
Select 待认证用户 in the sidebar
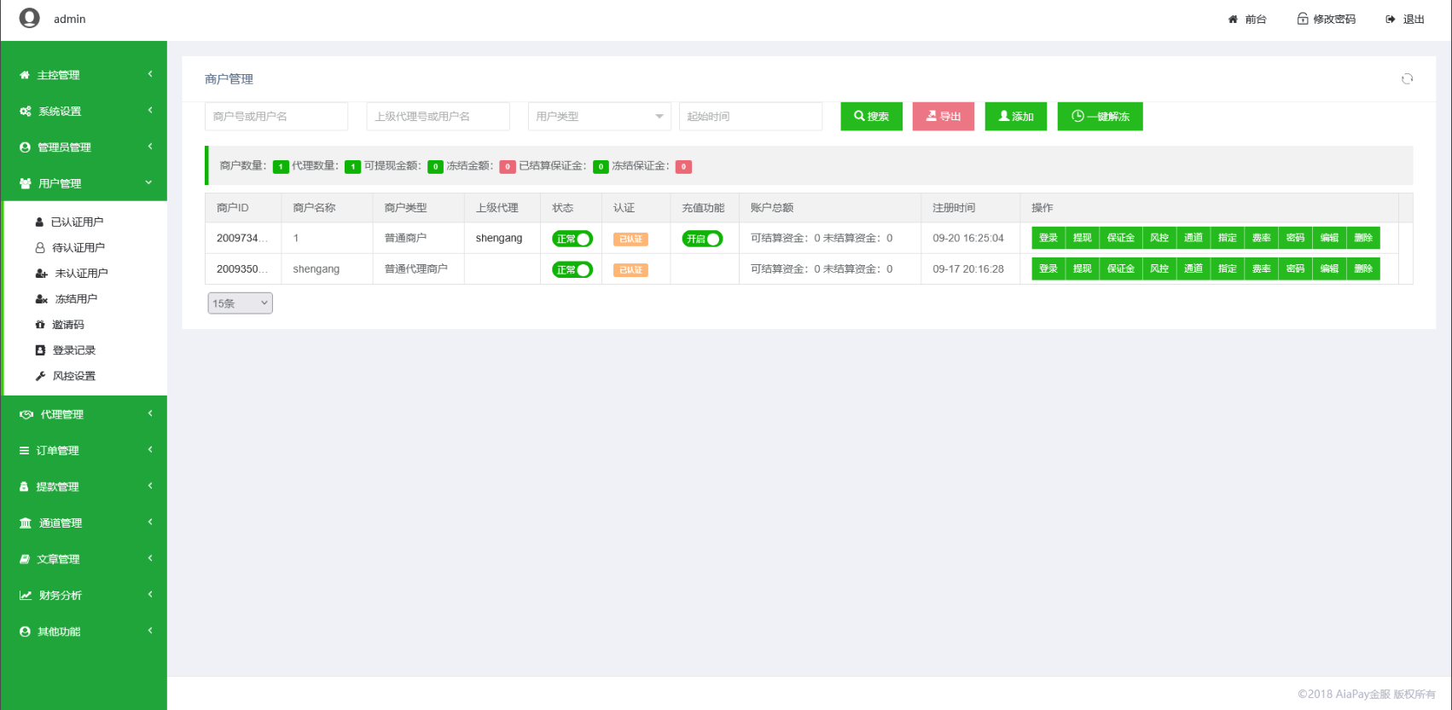[x=78, y=248]
